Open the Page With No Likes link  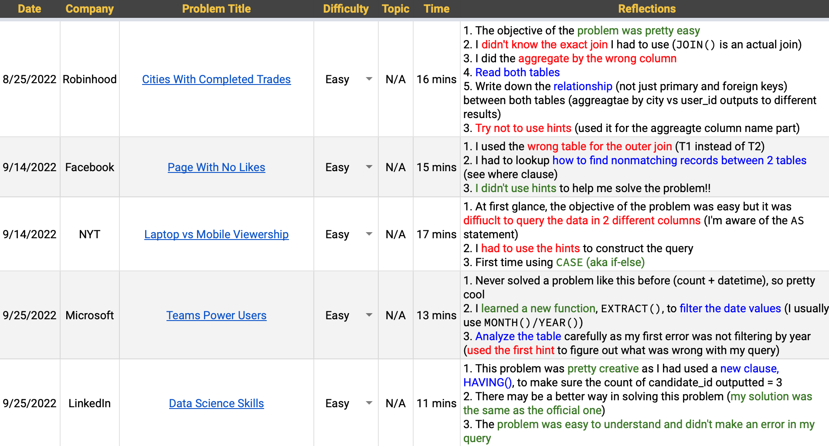(x=216, y=167)
